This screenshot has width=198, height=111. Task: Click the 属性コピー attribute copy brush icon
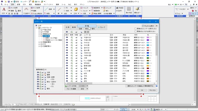tap(137, 10)
